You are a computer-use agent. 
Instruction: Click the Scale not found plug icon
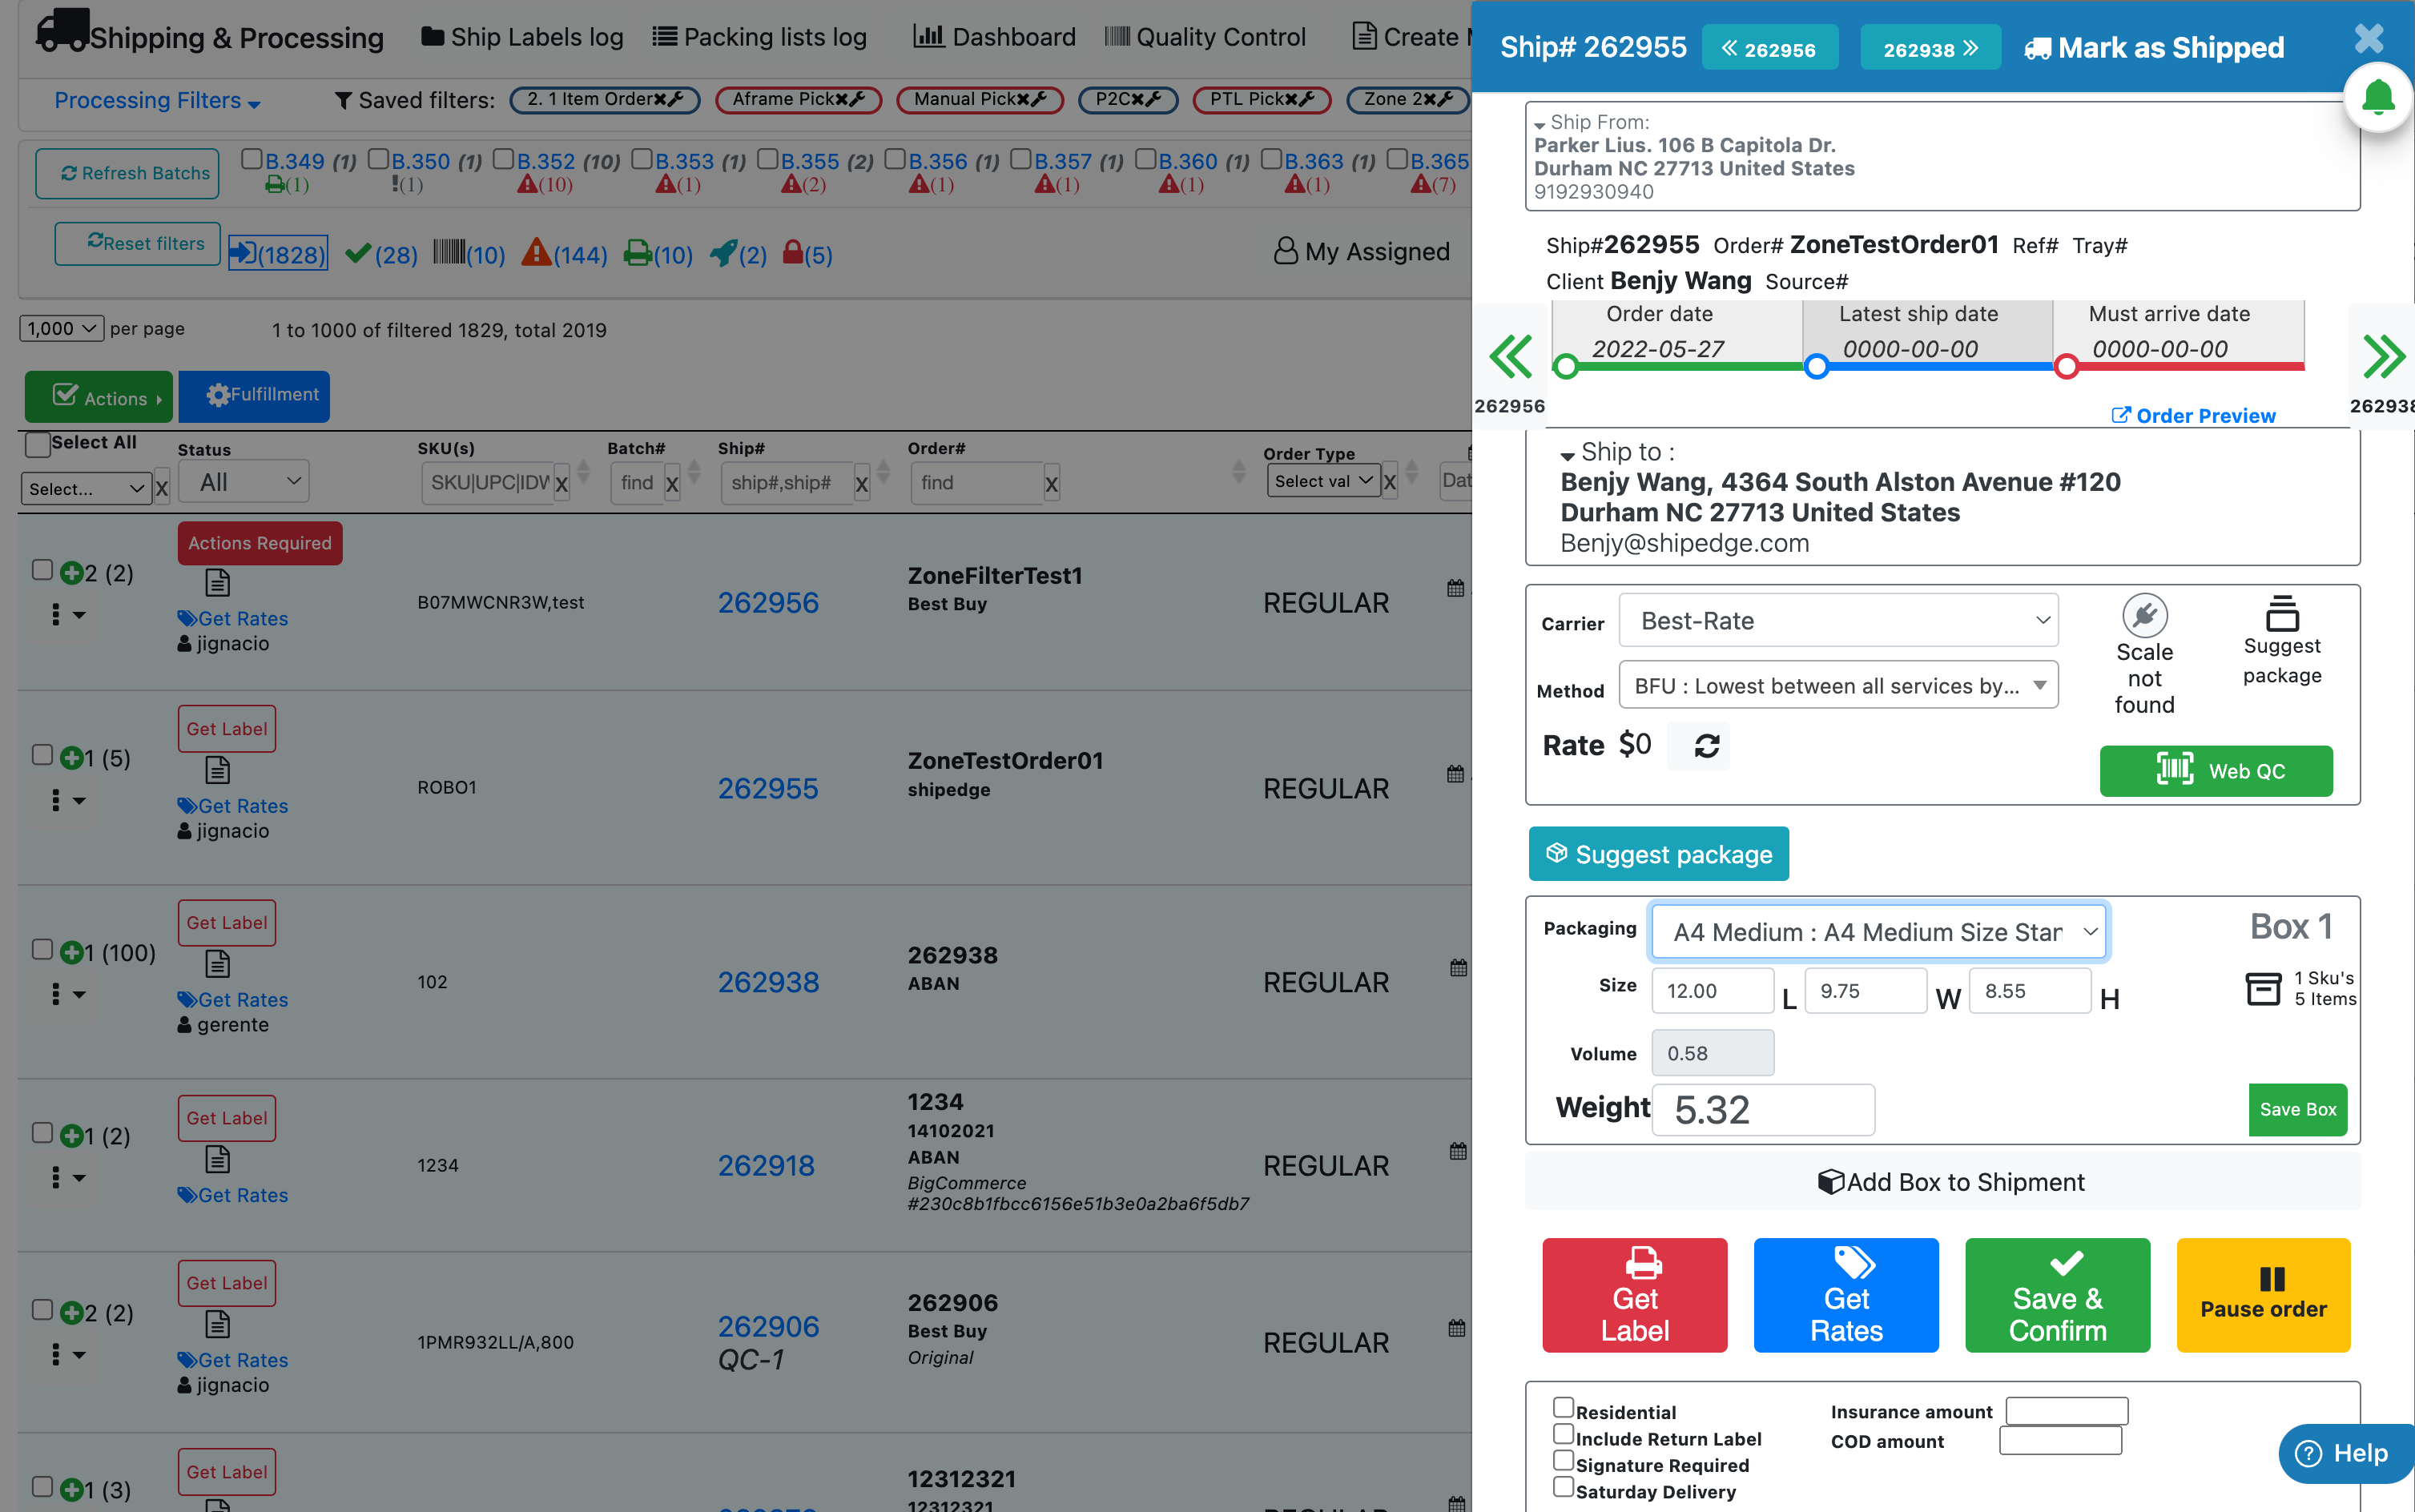click(2144, 615)
